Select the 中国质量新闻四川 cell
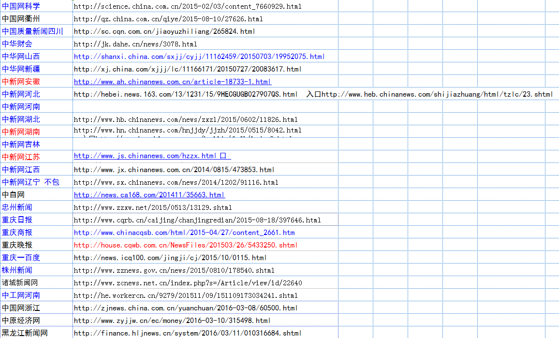The width and height of the screenshot is (559, 338). click(x=36, y=31)
